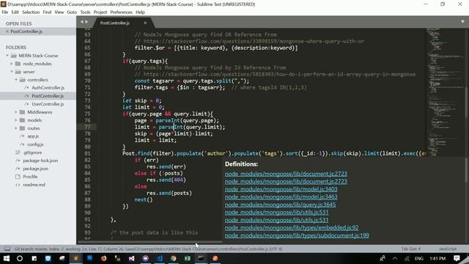Select PostController.js in folder tree

pos(48,96)
